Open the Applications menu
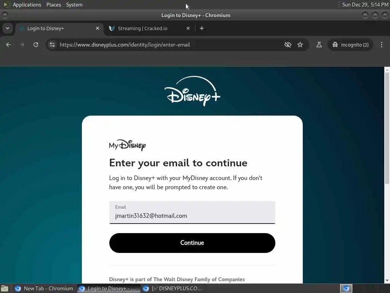Screen dimensions: 390x293 pos(27,5)
